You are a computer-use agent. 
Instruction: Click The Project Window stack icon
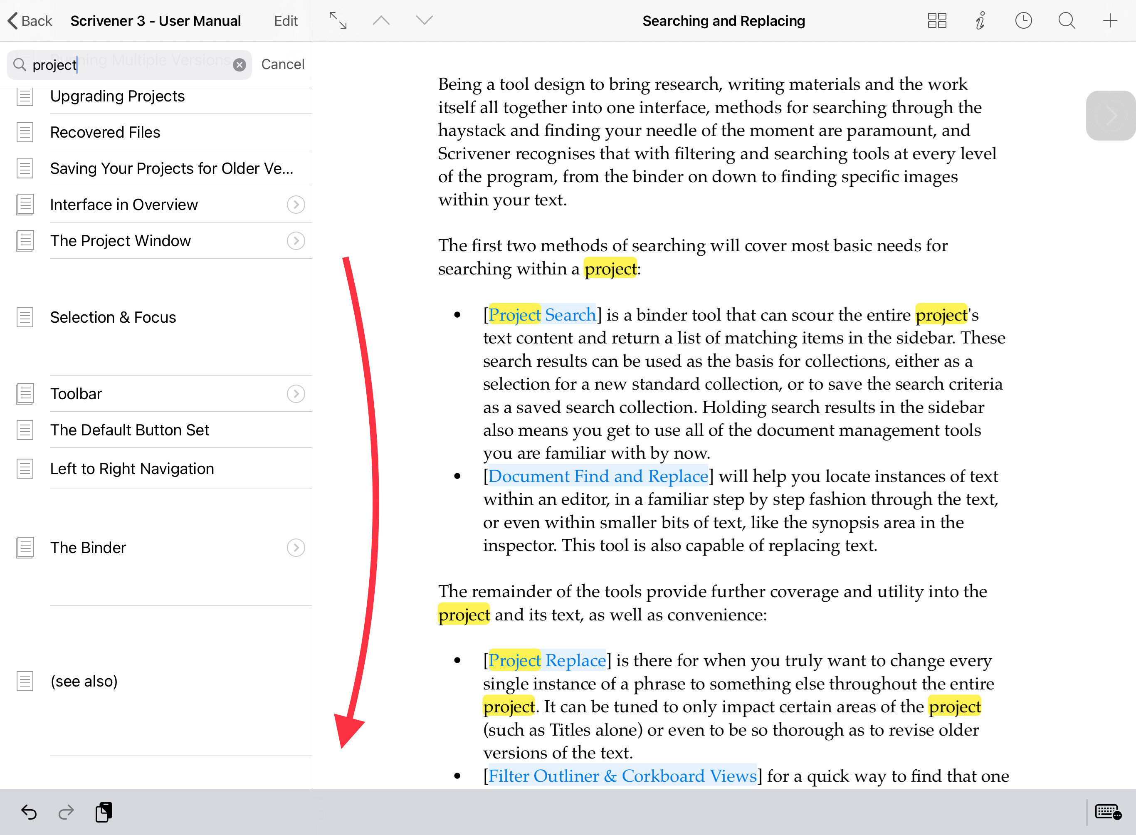coord(25,241)
